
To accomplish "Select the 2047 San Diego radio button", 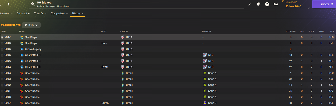I will (2, 37).
